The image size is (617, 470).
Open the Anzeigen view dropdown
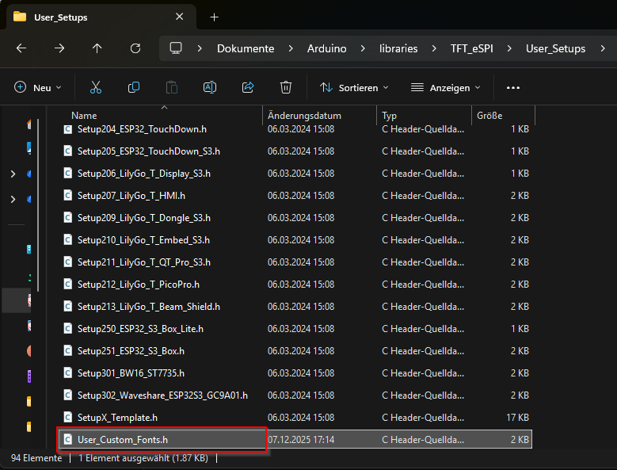446,88
